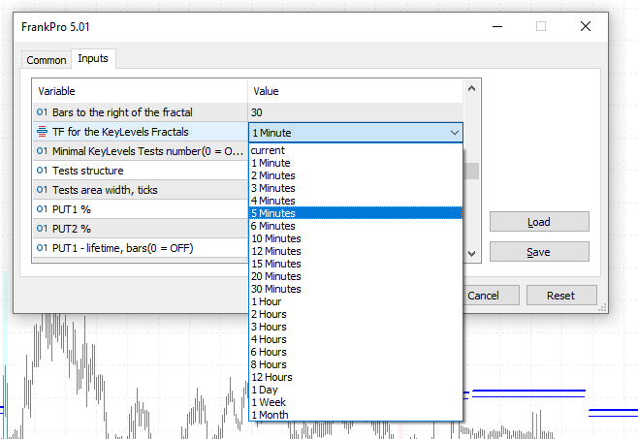Click the icon beside Tests structure
Image resolution: width=638 pixels, height=439 pixels.
pyautogui.click(x=43, y=171)
